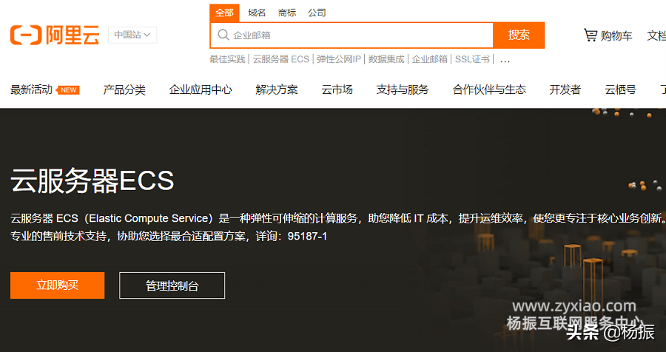
Task: Click the 立即购买 button
Action: [57, 285]
